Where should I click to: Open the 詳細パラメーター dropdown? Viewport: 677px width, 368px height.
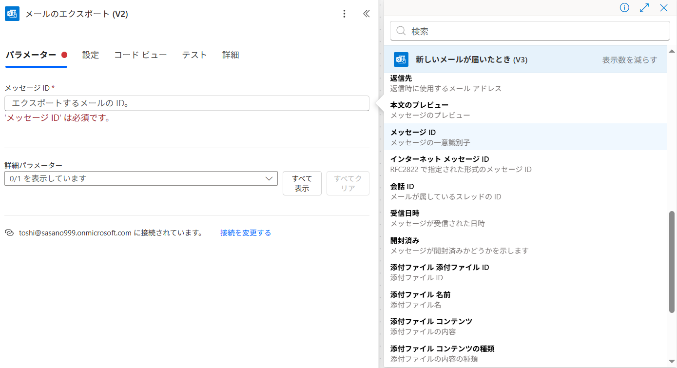point(141,178)
